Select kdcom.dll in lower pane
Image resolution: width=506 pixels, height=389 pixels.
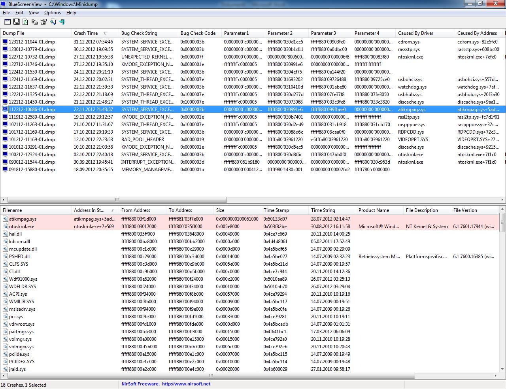(20, 242)
